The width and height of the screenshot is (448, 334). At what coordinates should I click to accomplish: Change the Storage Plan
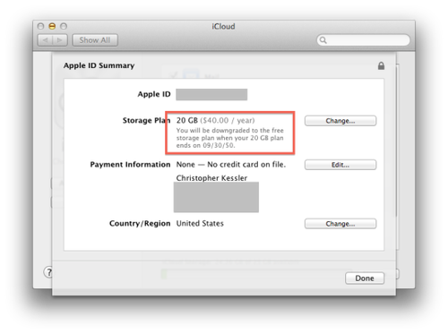[340, 121]
